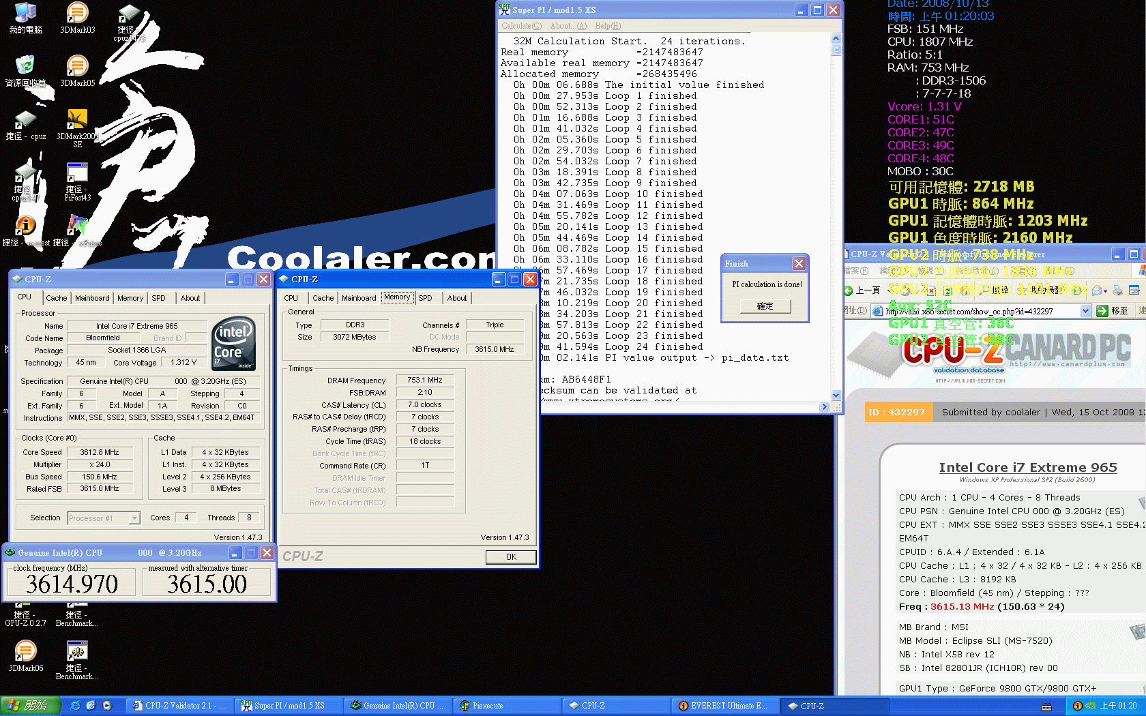Image resolution: width=1146 pixels, height=716 pixels.
Task: Activate Super PI taskbar button
Action: coord(289,706)
